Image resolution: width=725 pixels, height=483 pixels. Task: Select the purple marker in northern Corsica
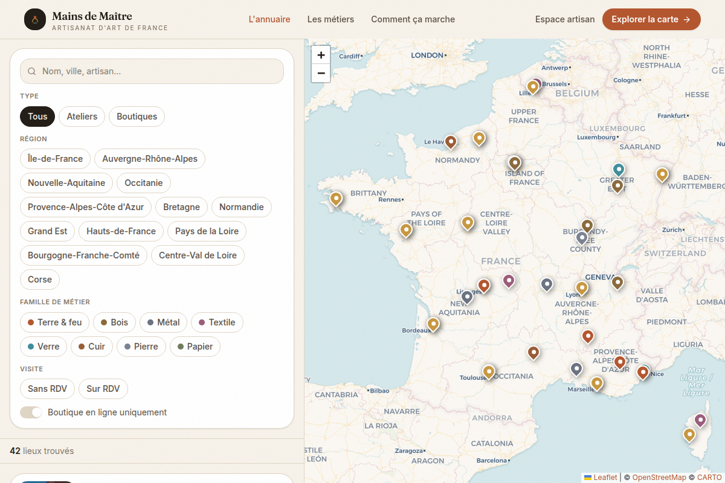click(x=700, y=420)
